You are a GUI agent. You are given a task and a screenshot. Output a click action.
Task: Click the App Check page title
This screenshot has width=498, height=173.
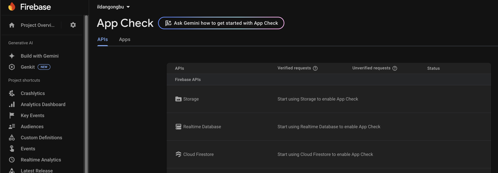pos(125,23)
